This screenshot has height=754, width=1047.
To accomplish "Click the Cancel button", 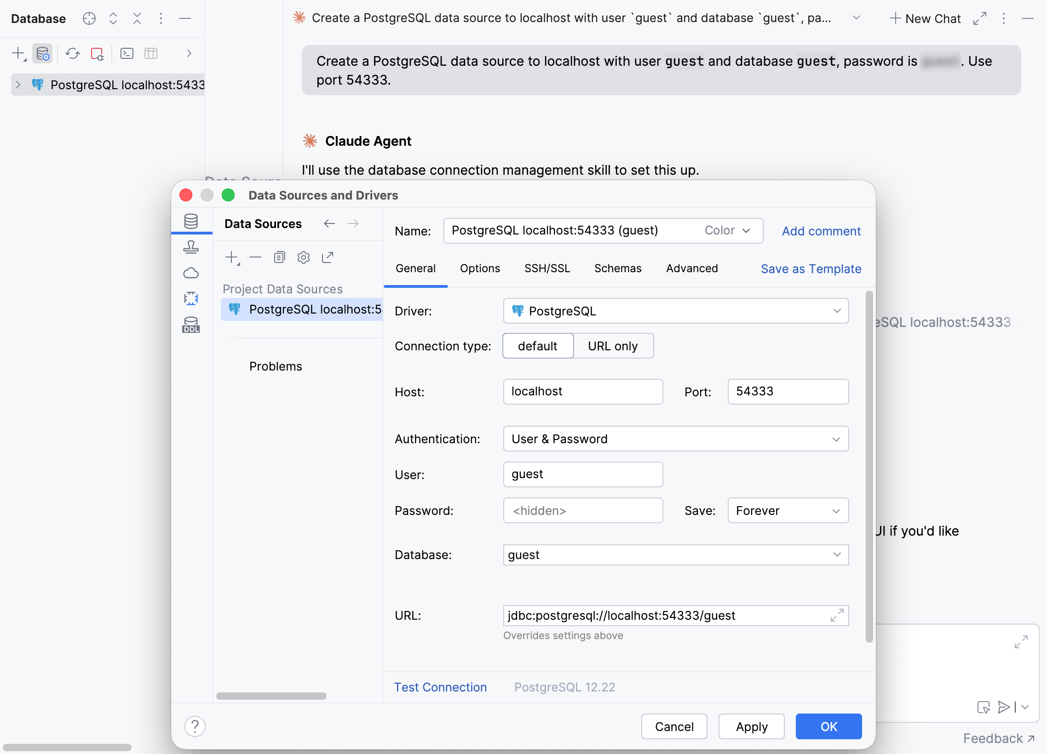I will tap(674, 727).
